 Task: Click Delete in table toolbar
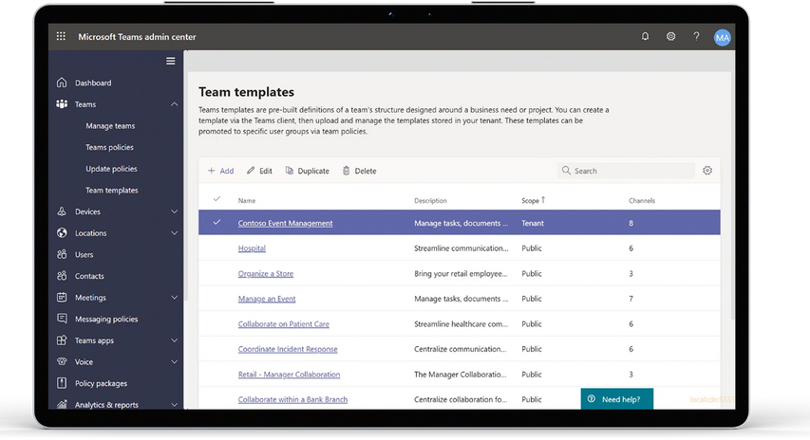pyautogui.click(x=360, y=171)
